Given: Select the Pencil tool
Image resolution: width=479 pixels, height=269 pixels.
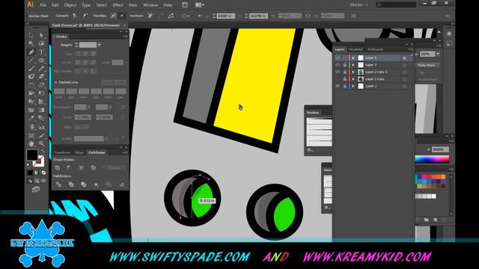Looking at the screenshot, I should 41,69.
